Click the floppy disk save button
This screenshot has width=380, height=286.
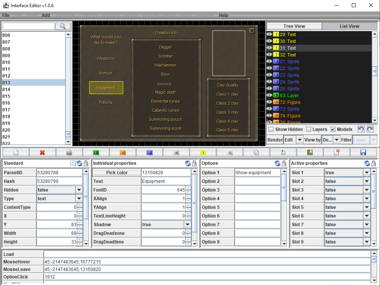(363, 152)
